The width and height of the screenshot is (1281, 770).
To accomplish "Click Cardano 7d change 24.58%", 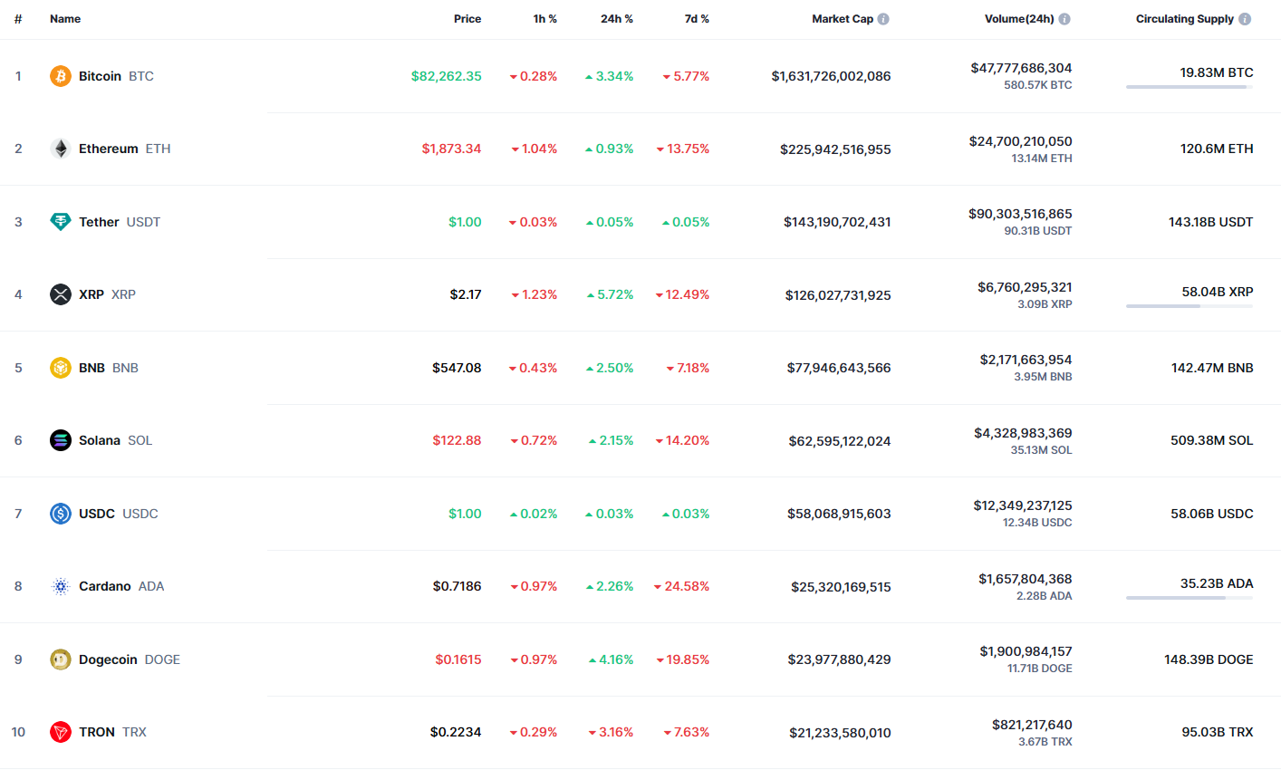I will (x=682, y=586).
